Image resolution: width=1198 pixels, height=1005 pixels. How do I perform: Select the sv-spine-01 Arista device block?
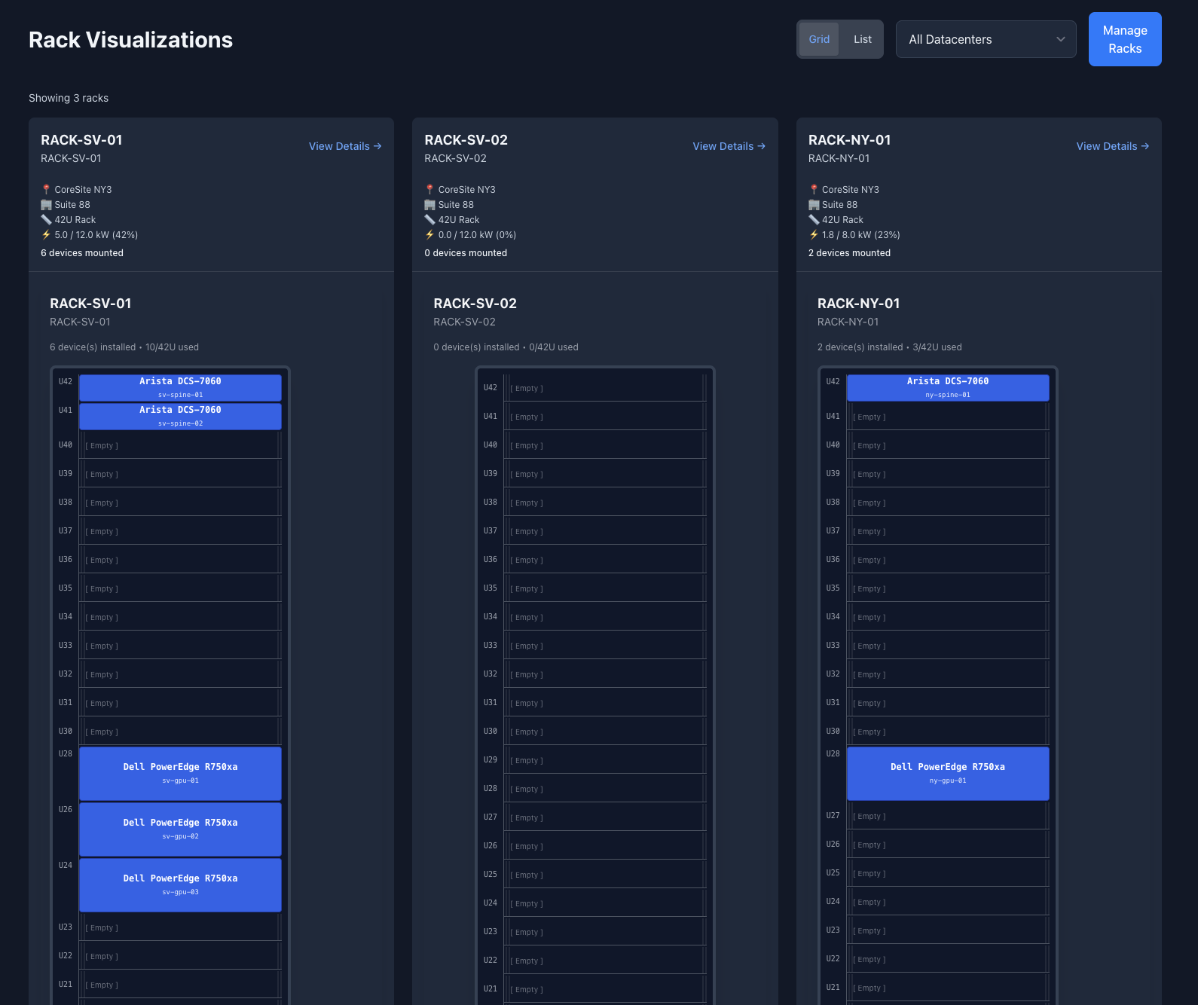pyautogui.click(x=180, y=387)
